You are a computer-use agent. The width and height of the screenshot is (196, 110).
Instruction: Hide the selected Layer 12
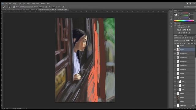point(175,50)
